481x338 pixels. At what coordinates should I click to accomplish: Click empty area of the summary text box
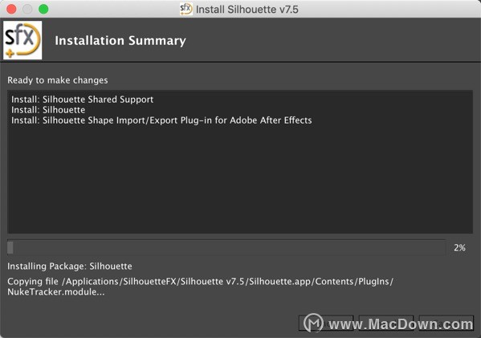pos(240,181)
